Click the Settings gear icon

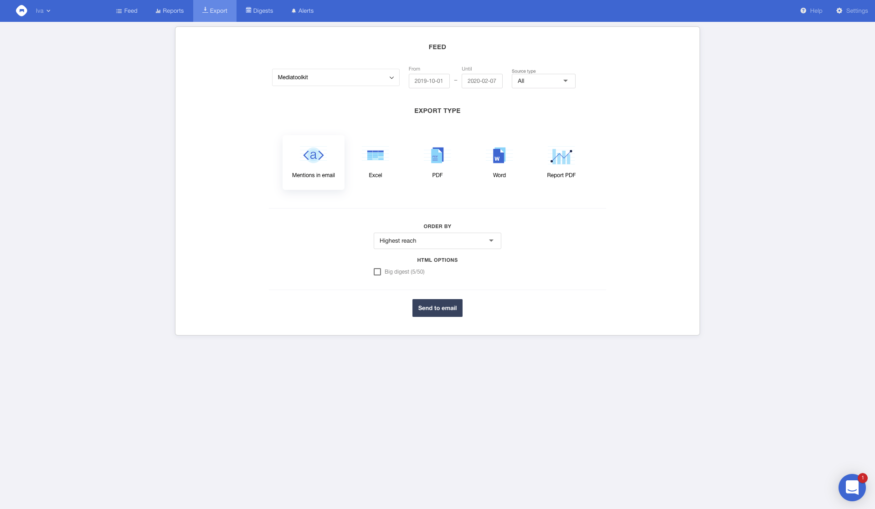(839, 11)
